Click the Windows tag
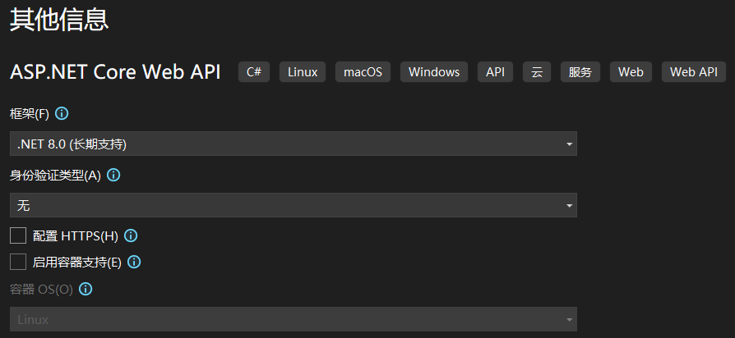This screenshot has height=338, width=735. [434, 72]
